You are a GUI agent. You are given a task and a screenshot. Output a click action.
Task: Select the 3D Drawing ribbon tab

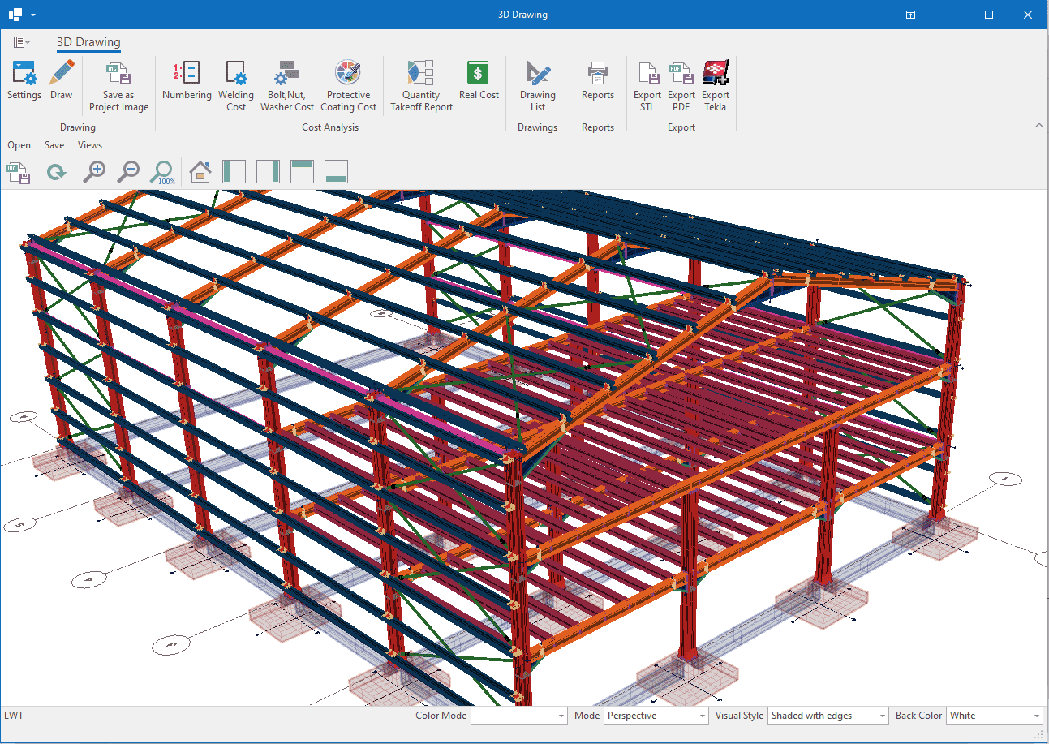coord(88,42)
